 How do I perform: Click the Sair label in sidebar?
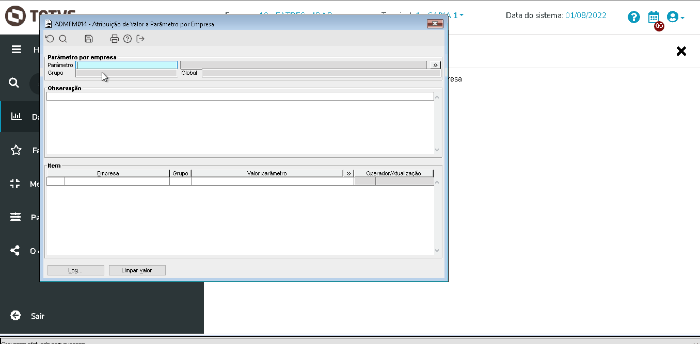click(x=38, y=316)
